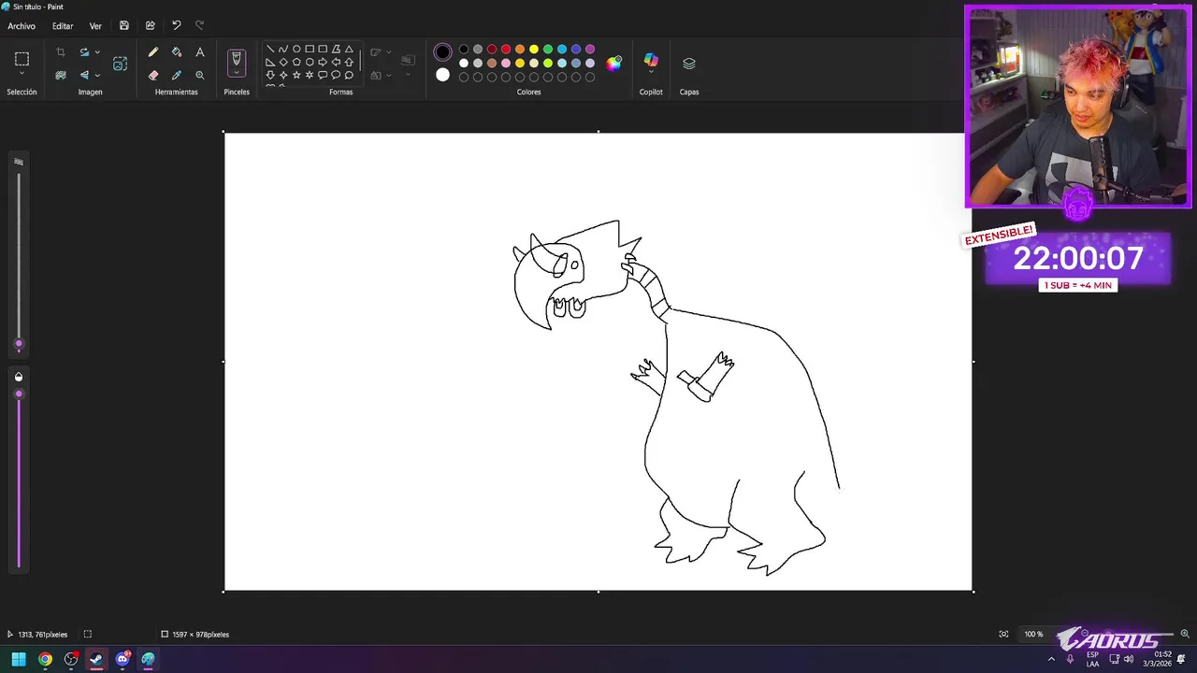Click the fit-to-window icon in status bar
Viewport: 1197px width, 673px height.
pyautogui.click(x=1003, y=634)
